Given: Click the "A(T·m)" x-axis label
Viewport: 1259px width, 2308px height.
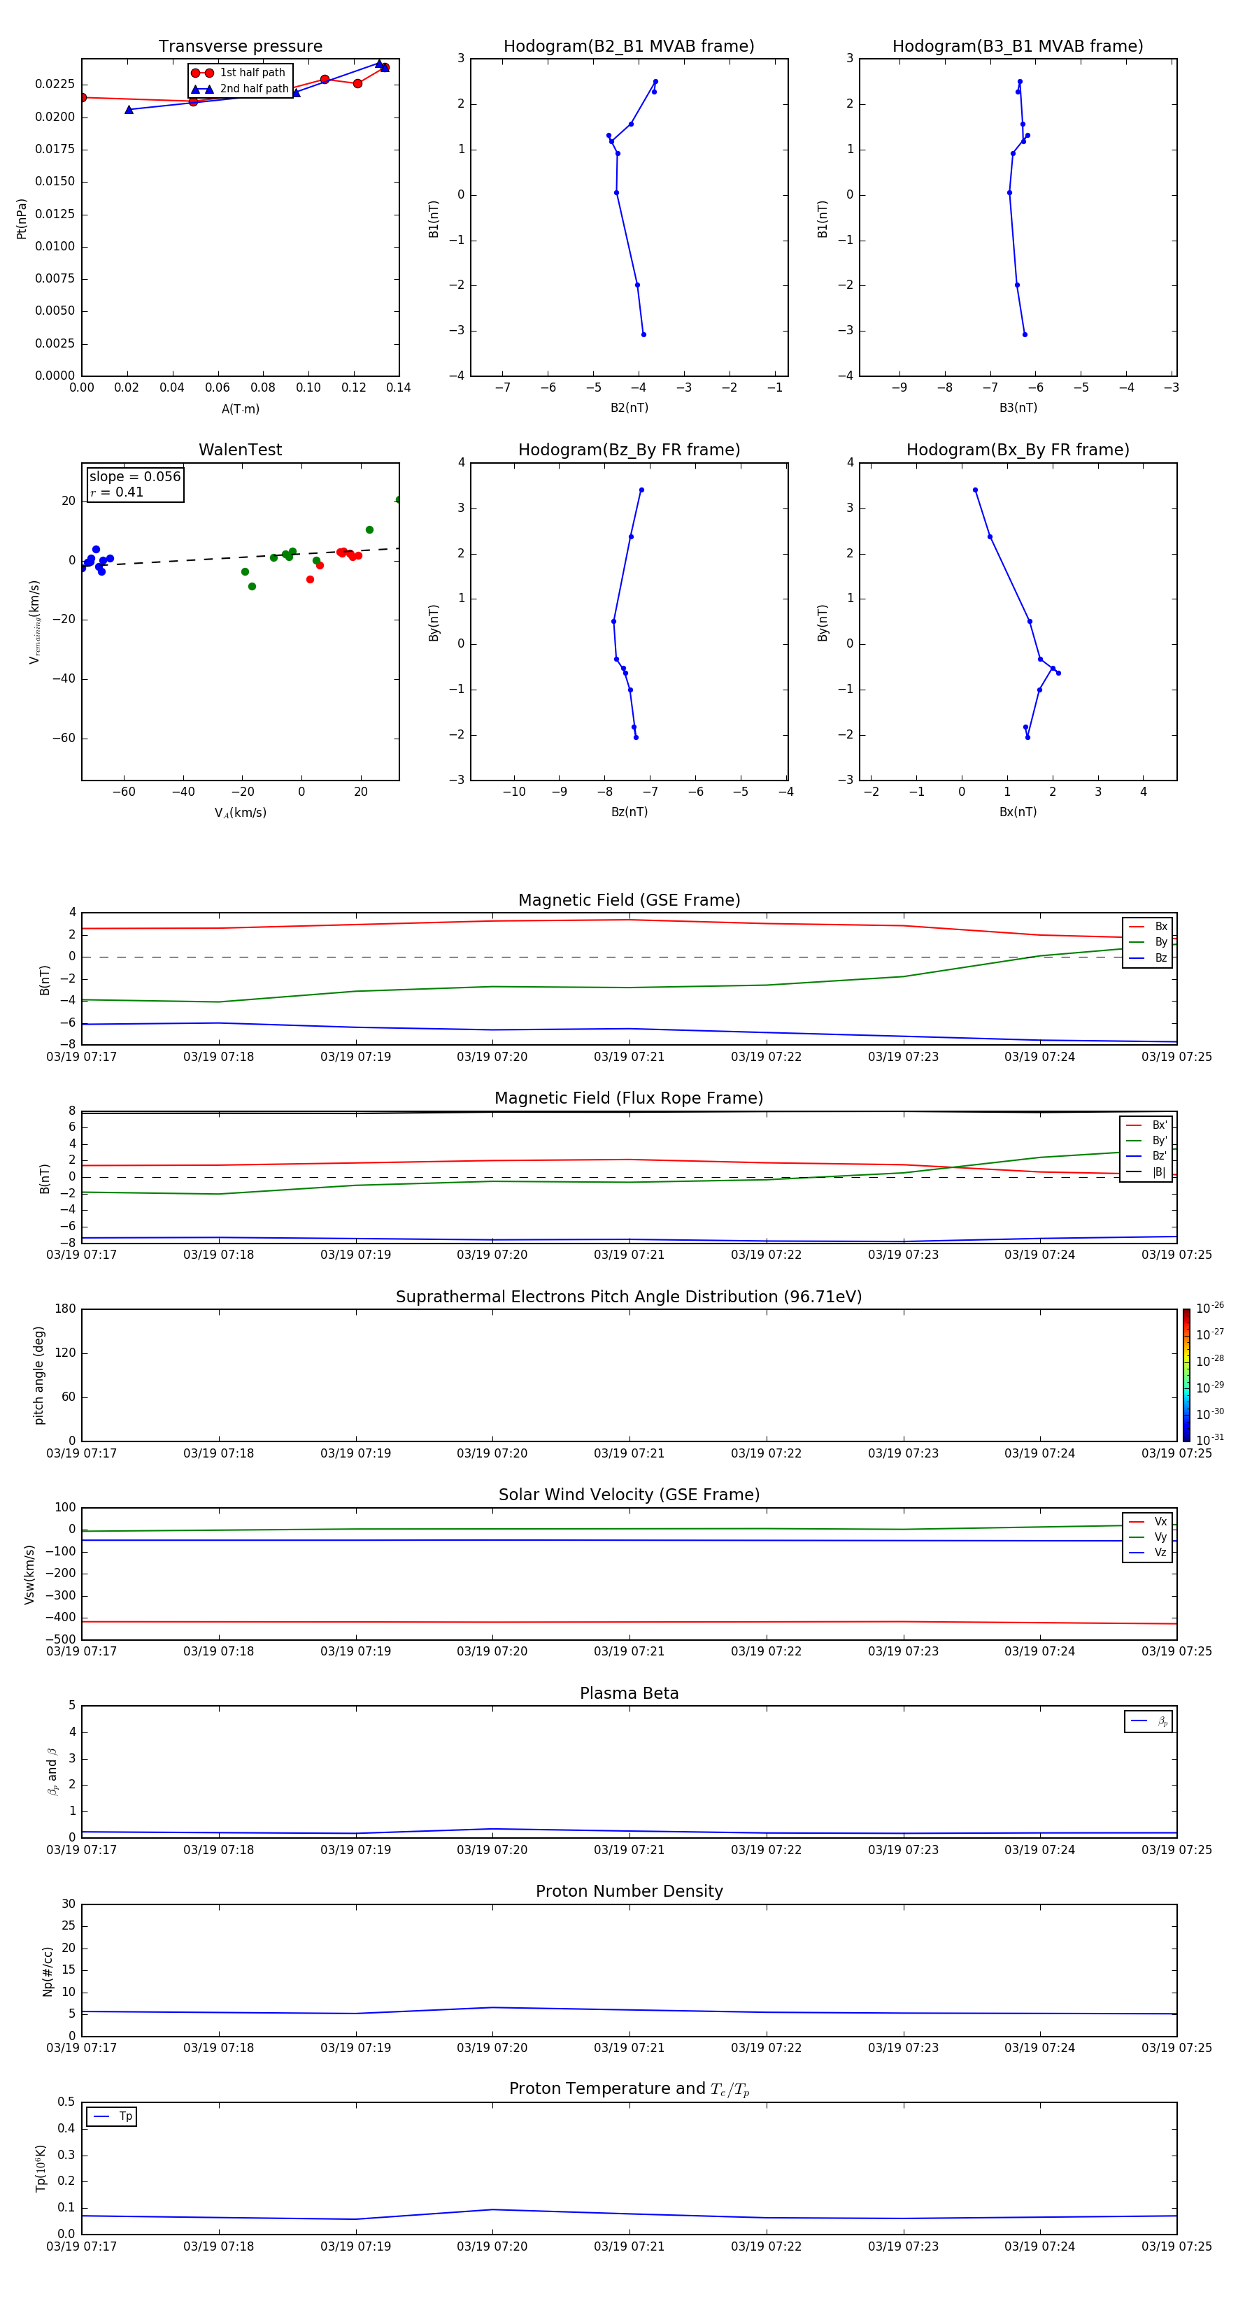Looking at the screenshot, I should 240,408.
